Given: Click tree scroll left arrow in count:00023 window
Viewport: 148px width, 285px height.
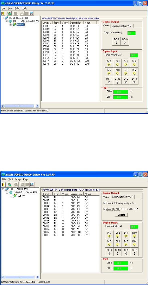Looking at the screenshot, I should pyautogui.click(x=3, y=277).
